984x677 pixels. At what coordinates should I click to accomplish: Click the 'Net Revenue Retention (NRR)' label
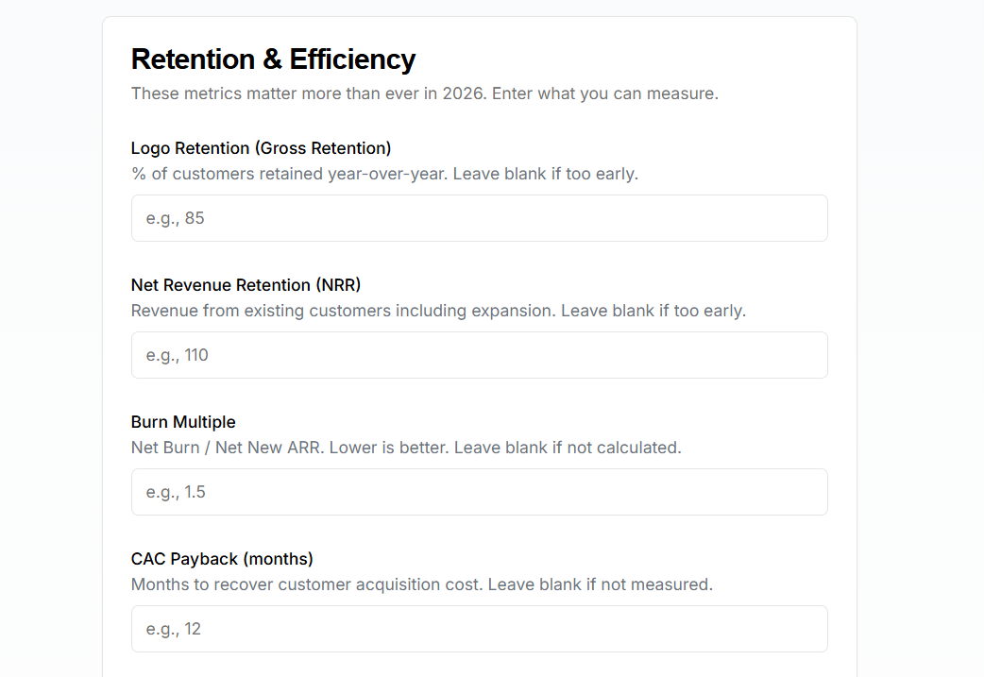pyautogui.click(x=246, y=285)
